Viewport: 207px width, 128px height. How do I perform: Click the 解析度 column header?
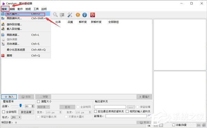[83, 22]
